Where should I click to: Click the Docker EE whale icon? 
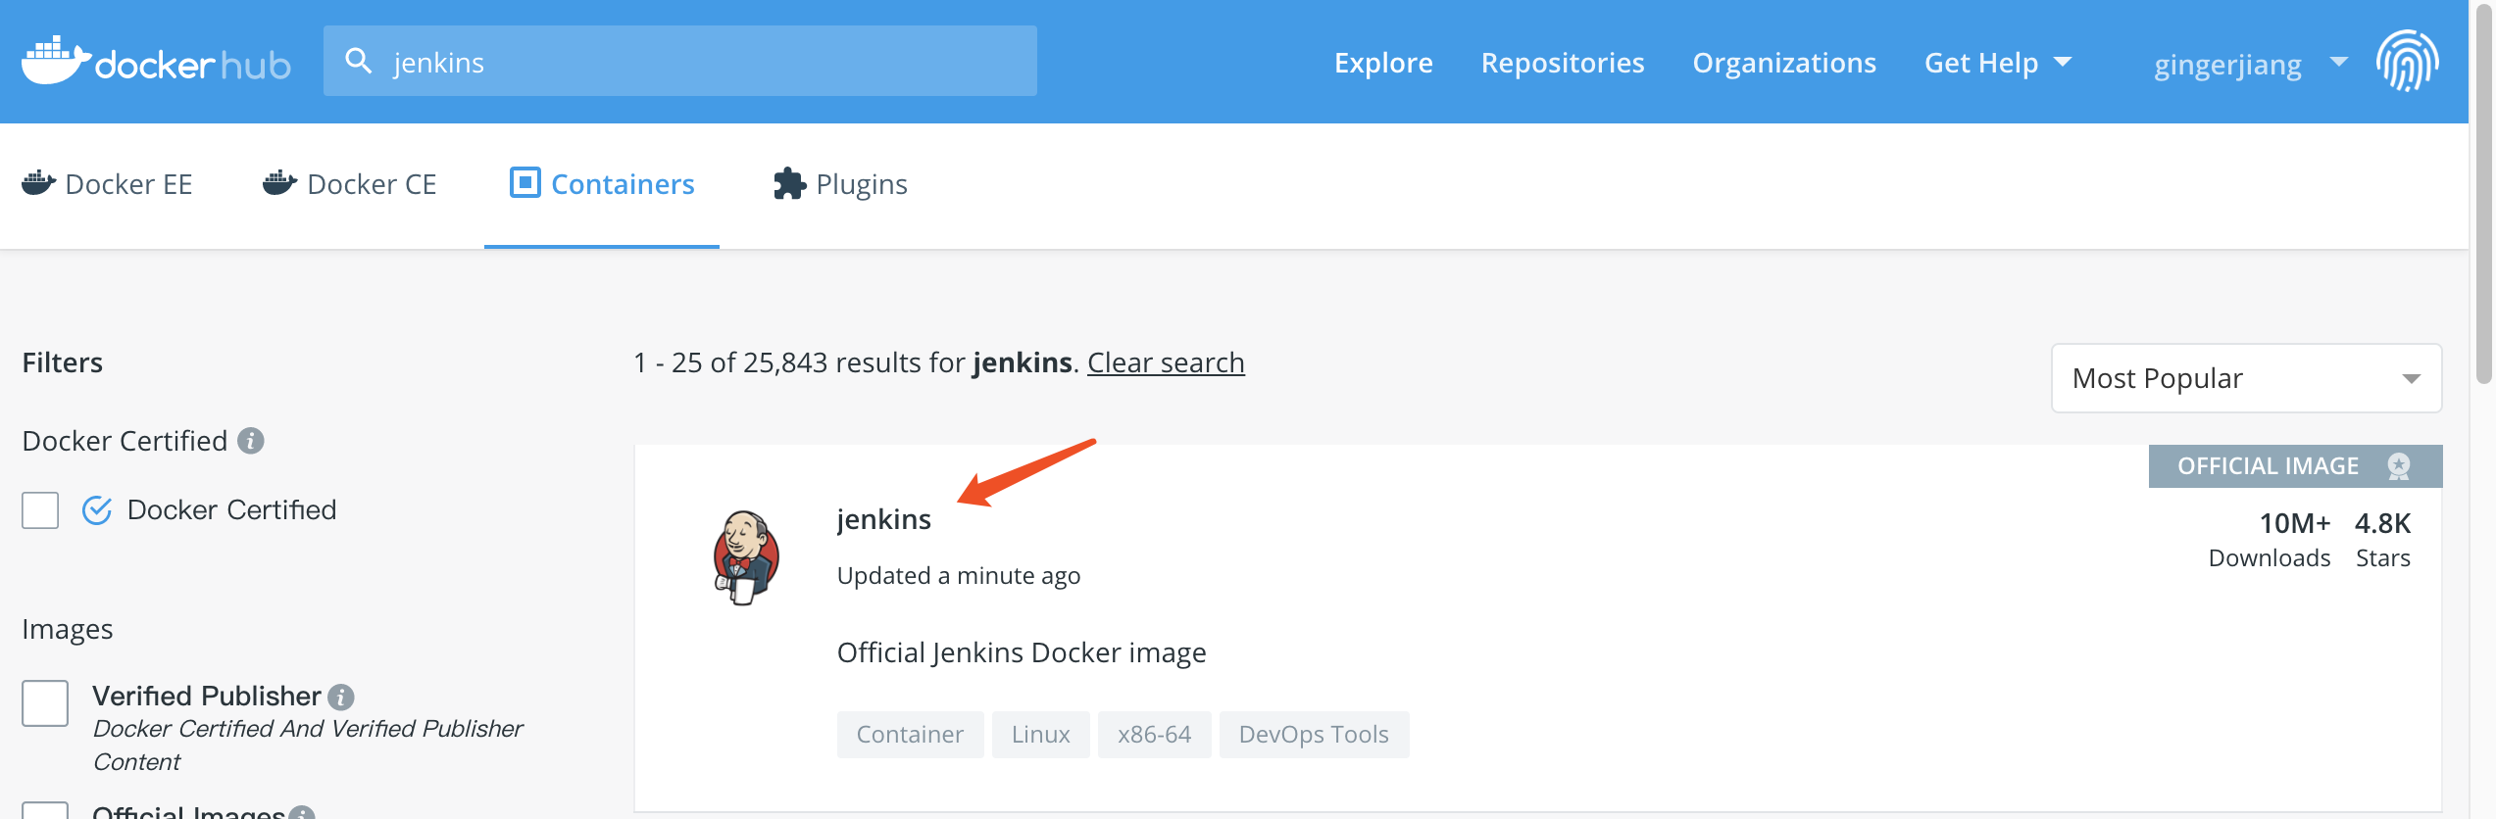(38, 183)
